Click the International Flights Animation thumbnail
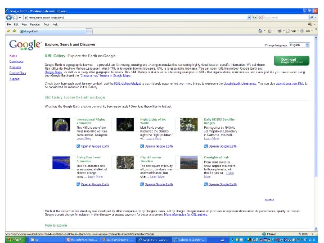The width and height of the screenshot is (324, 243). pyautogui.click(x=61, y=124)
